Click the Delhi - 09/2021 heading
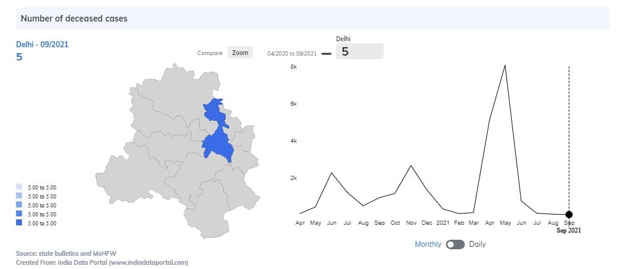This screenshot has height=269, width=624. coord(42,44)
